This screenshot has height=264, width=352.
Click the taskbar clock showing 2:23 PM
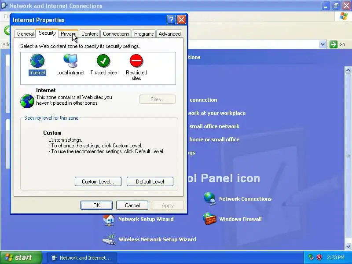coord(335,257)
